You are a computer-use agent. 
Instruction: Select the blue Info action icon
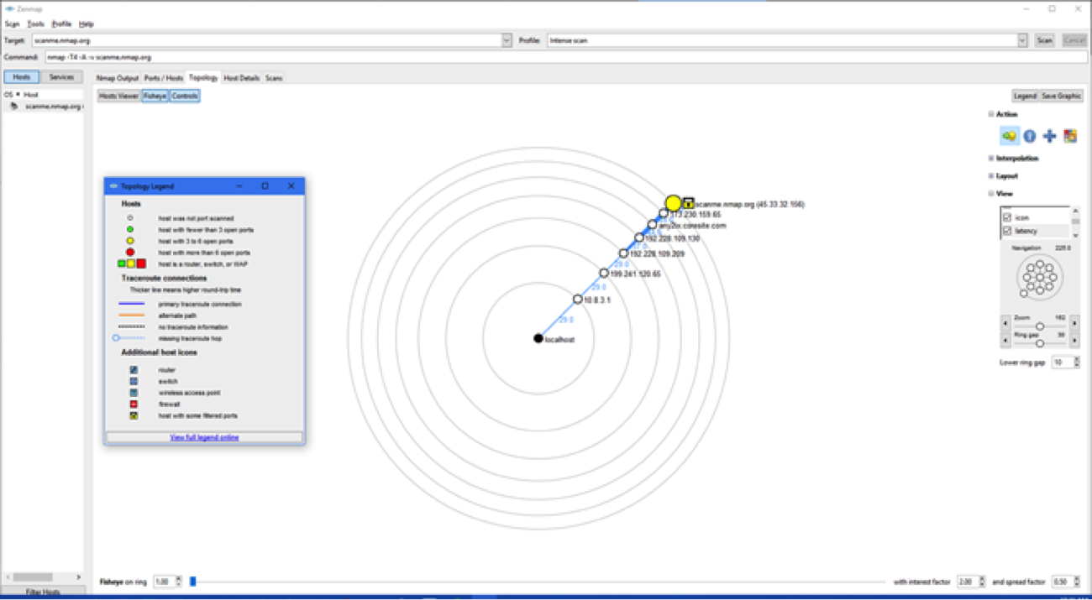[x=1029, y=136]
